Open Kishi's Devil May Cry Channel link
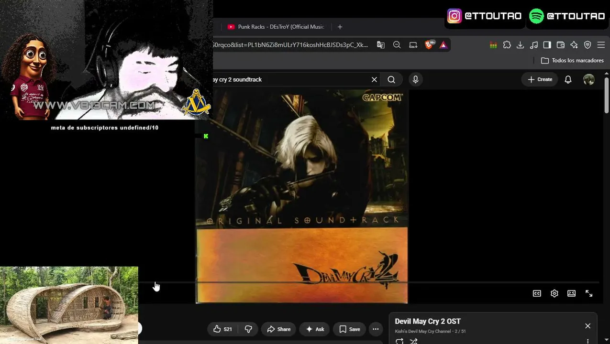The height and width of the screenshot is (344, 610). click(423, 332)
